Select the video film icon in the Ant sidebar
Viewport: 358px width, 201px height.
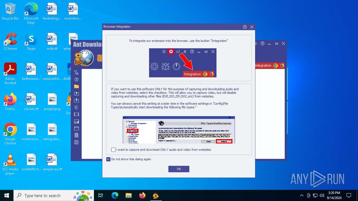point(76,114)
